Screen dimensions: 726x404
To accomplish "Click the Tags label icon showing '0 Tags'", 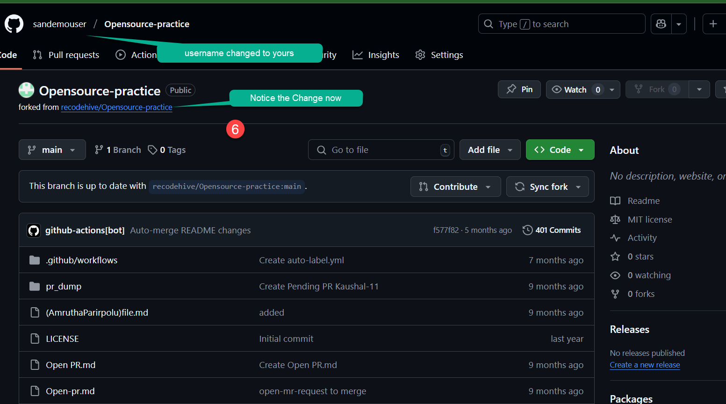I will 153,150.
